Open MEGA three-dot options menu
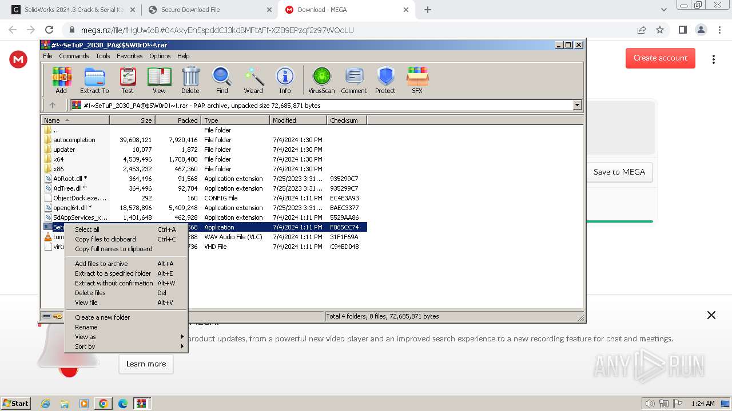 714,59
